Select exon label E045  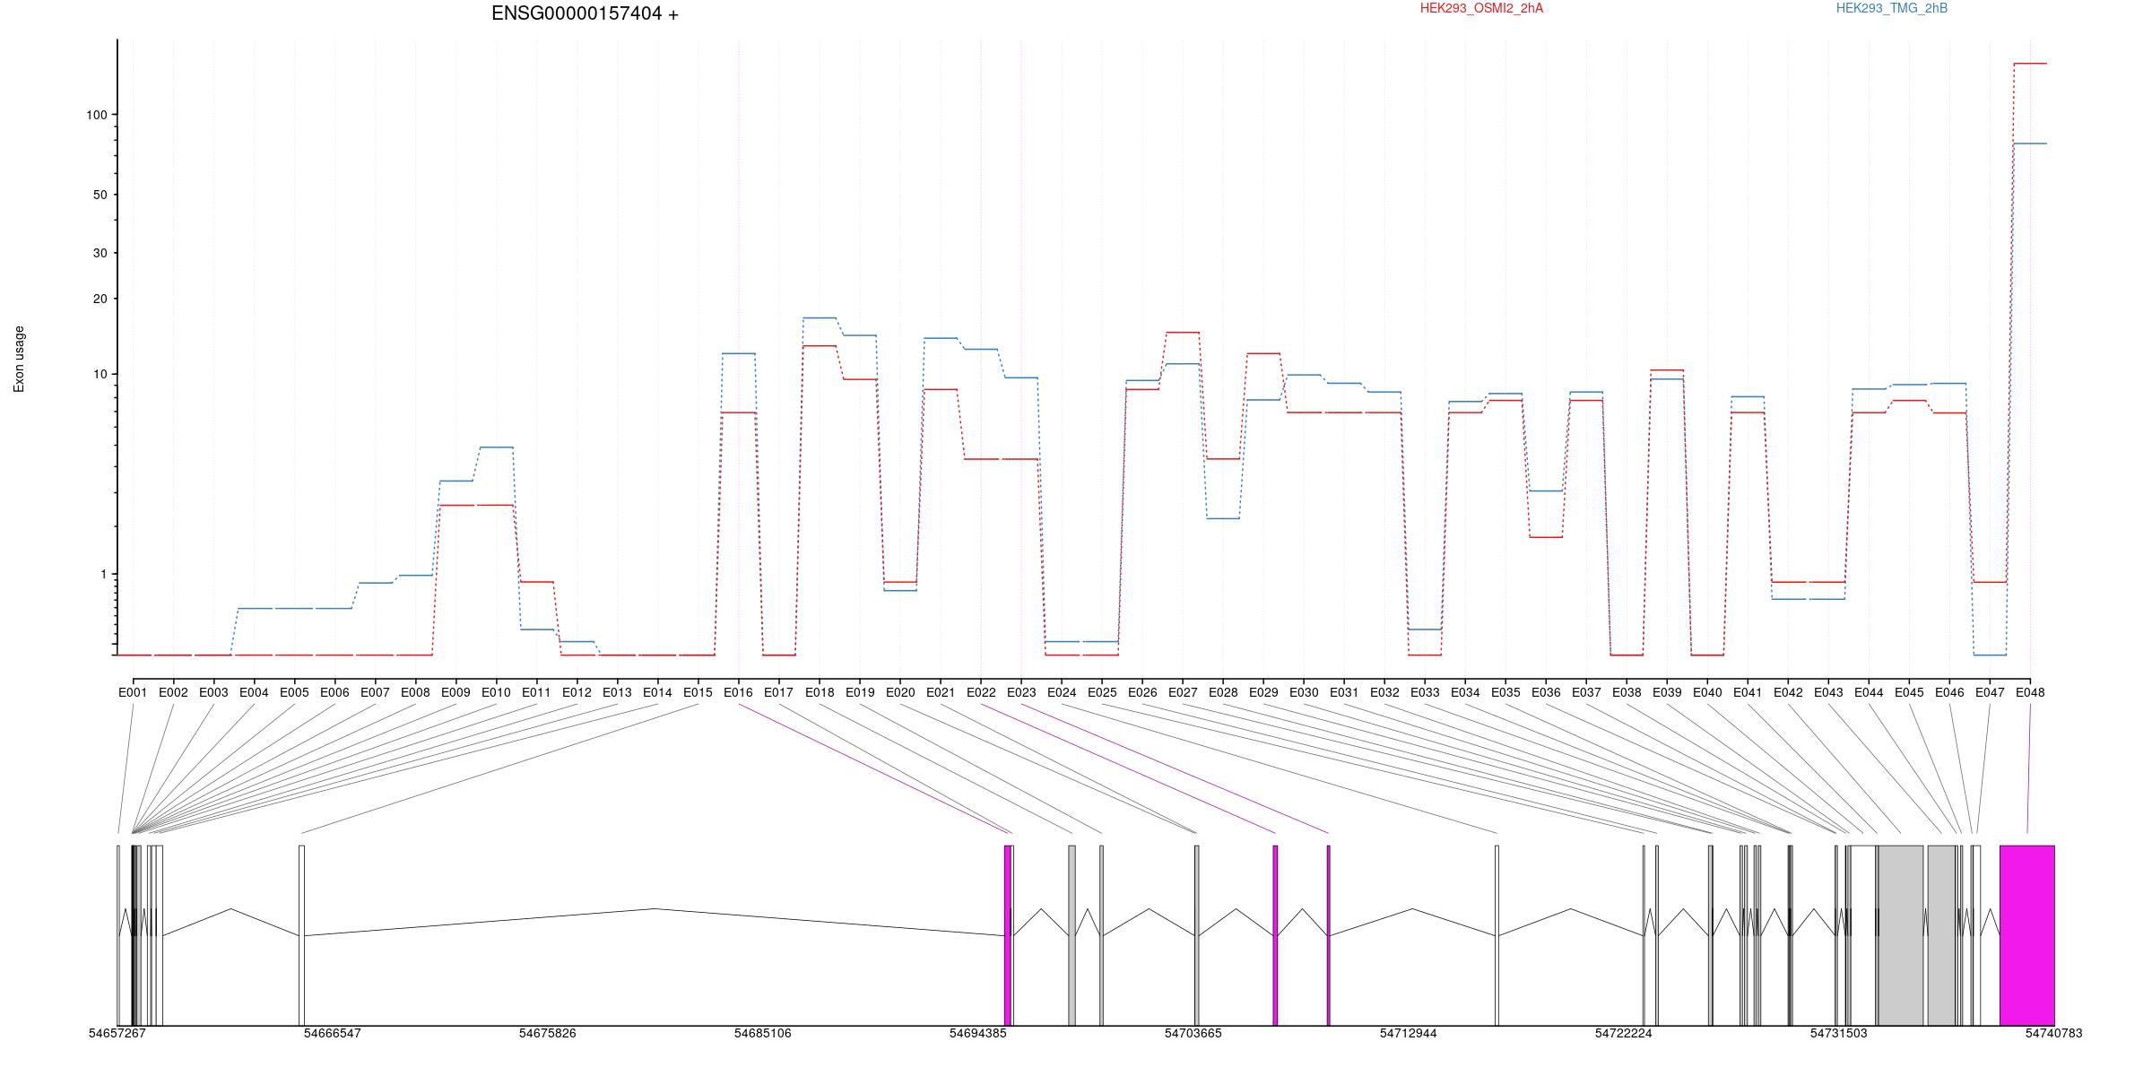[1909, 692]
